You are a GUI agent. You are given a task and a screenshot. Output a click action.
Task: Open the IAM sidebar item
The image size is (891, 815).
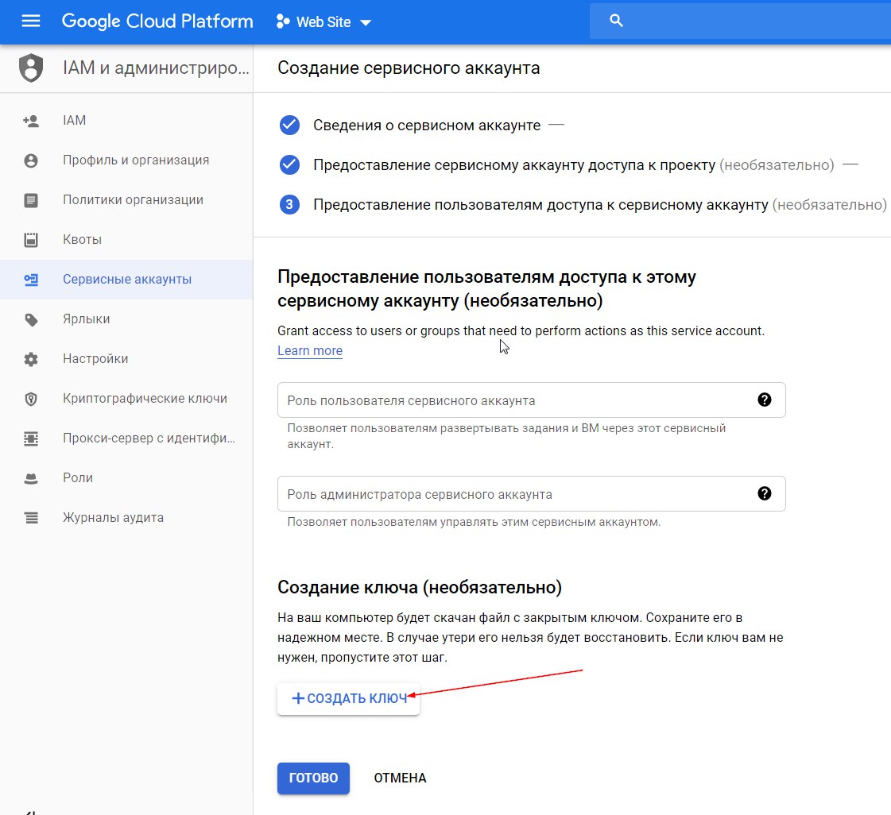point(126,121)
